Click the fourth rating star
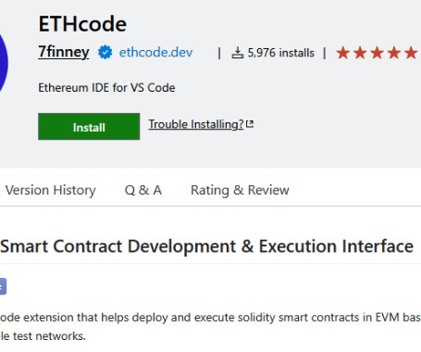421x352 pixels. 394,53
